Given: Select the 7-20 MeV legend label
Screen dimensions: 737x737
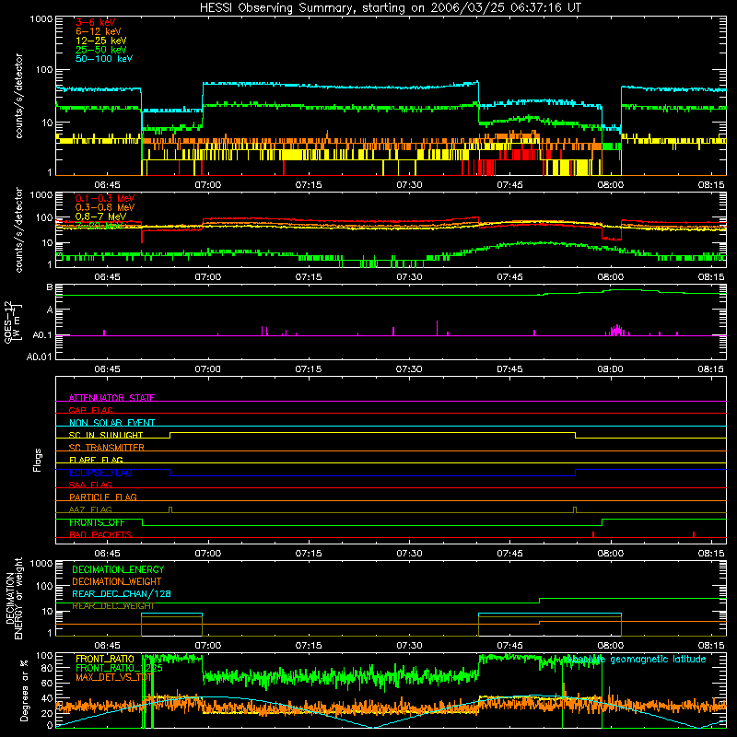Looking at the screenshot, I should tap(99, 226).
